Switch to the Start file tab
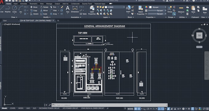 (5, 20)
